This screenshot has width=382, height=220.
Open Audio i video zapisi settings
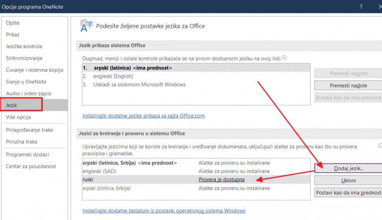28,93
